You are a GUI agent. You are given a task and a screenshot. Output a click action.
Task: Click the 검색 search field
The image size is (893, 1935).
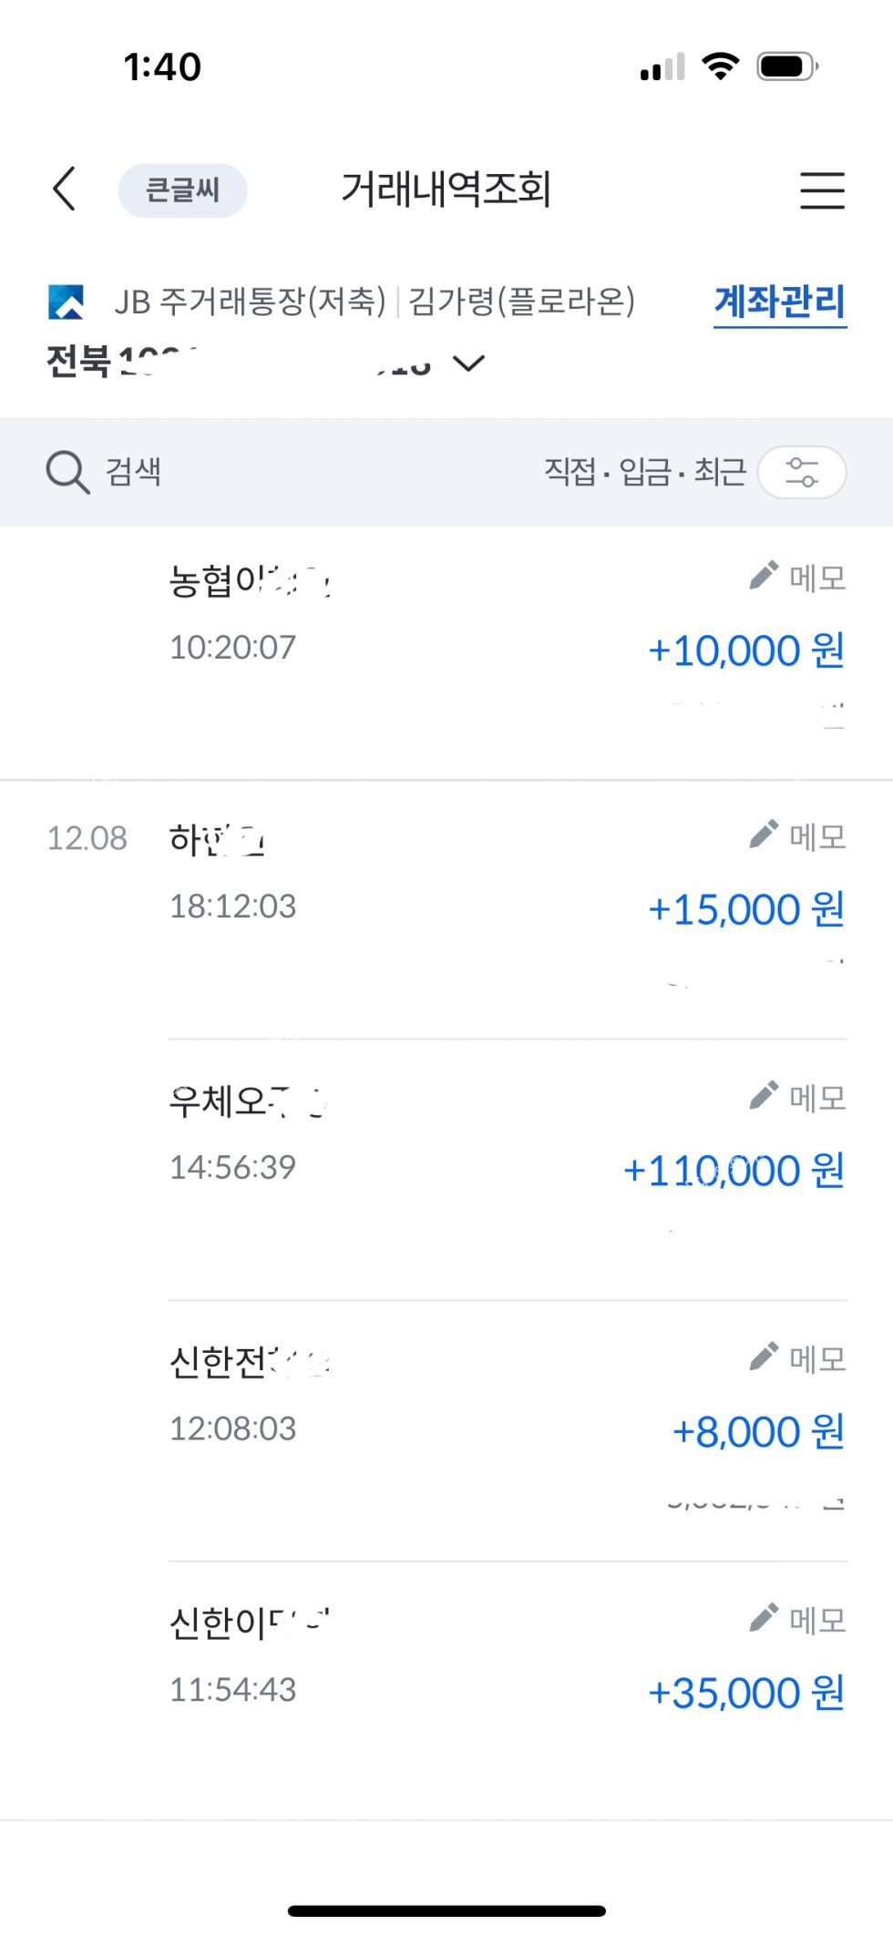coord(134,472)
